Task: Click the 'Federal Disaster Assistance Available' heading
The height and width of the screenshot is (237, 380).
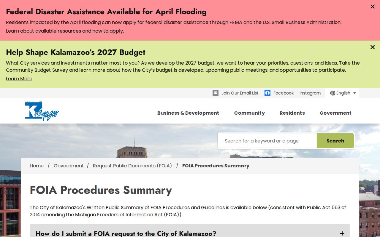Action: (x=106, y=12)
